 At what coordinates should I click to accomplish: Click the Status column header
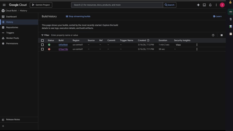(51, 40)
